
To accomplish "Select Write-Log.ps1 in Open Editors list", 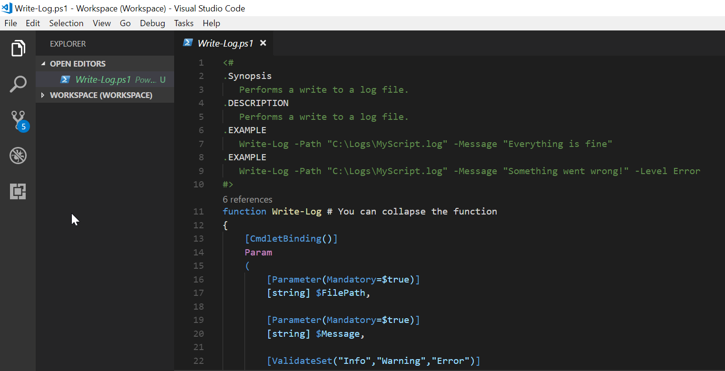I will (x=105, y=79).
